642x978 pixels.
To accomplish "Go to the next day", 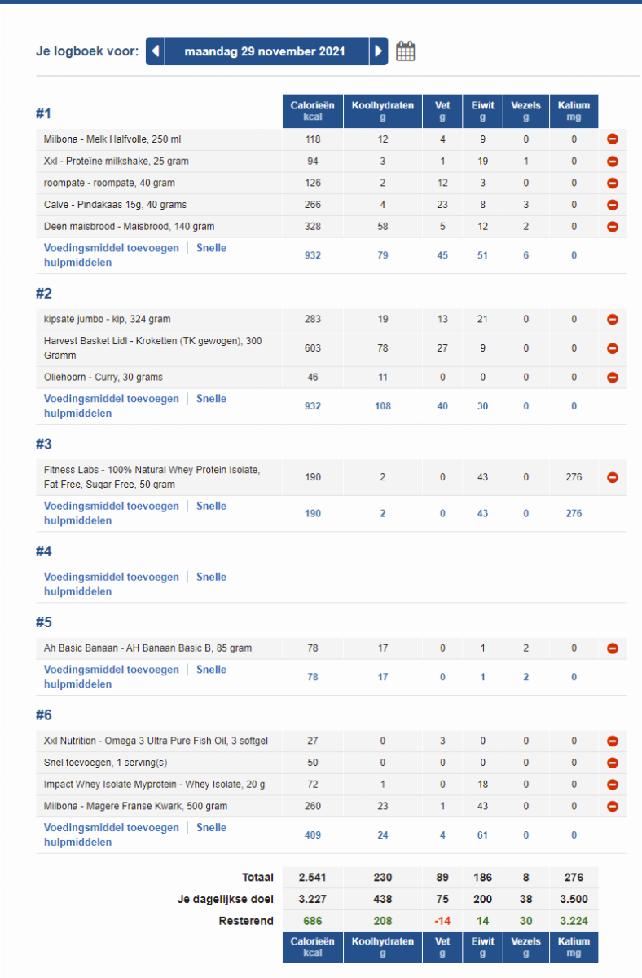I will (x=378, y=51).
